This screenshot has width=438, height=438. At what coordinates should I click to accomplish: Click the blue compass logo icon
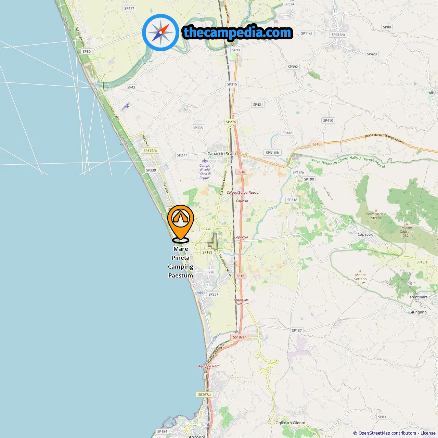[160, 33]
